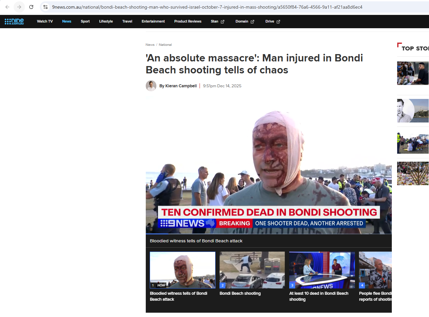Open the Entertainment section
Viewport: 429px width, 317px height.
coord(153,22)
